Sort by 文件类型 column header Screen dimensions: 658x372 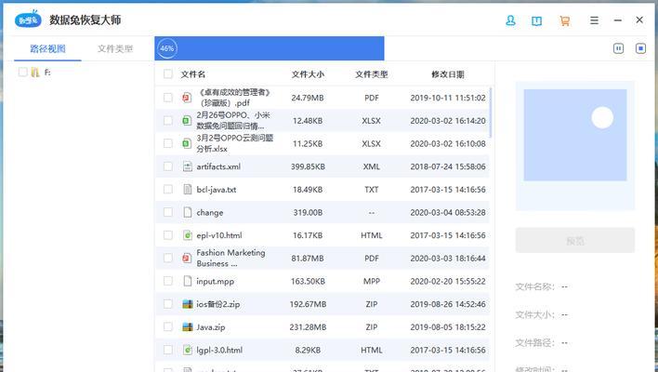pos(372,74)
